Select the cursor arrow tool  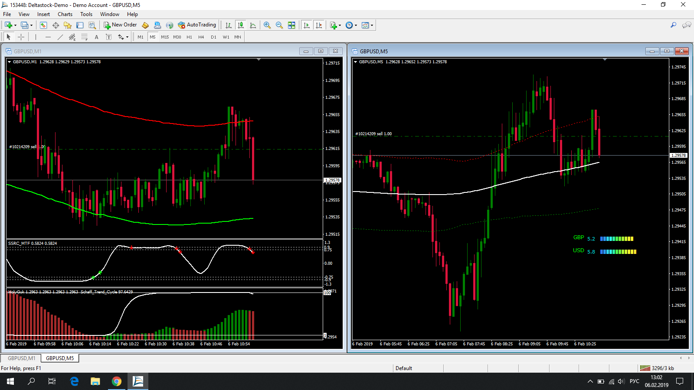[9, 37]
